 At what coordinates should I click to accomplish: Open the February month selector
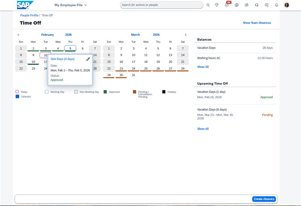(x=47, y=35)
